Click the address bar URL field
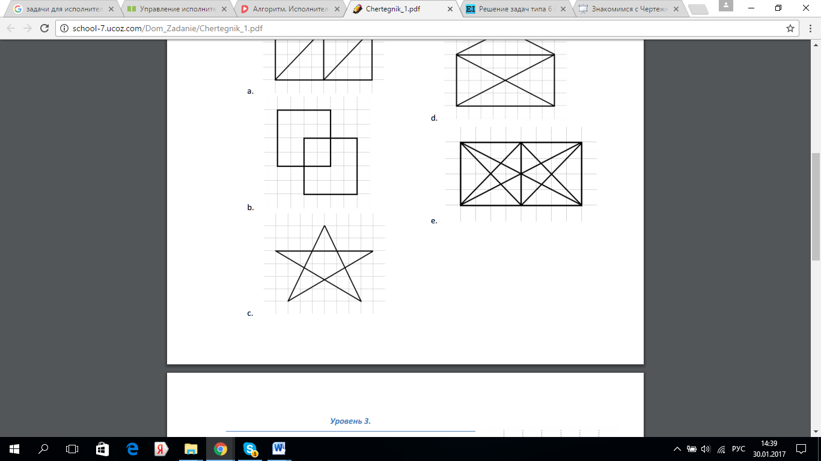Screen dimensions: 821x461 click(x=421, y=28)
